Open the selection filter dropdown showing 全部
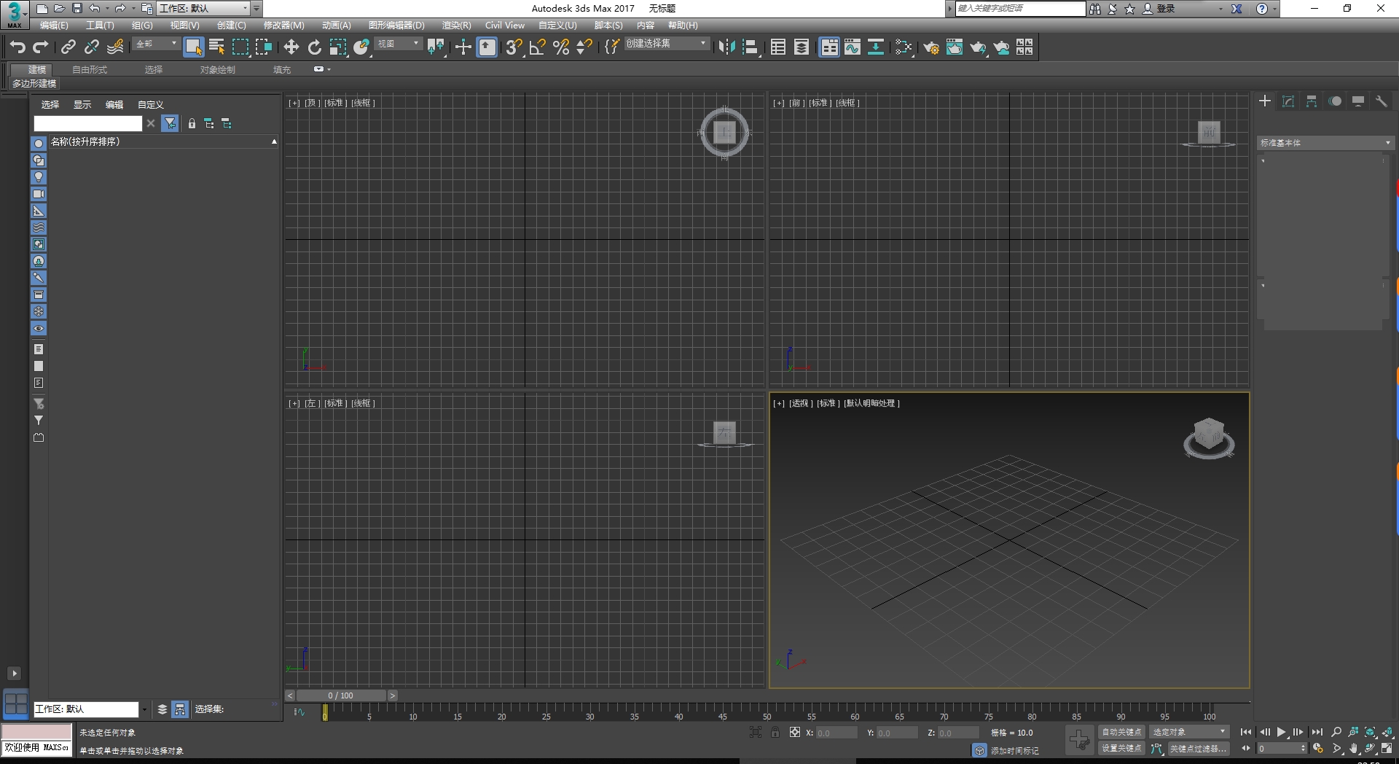 pos(155,44)
